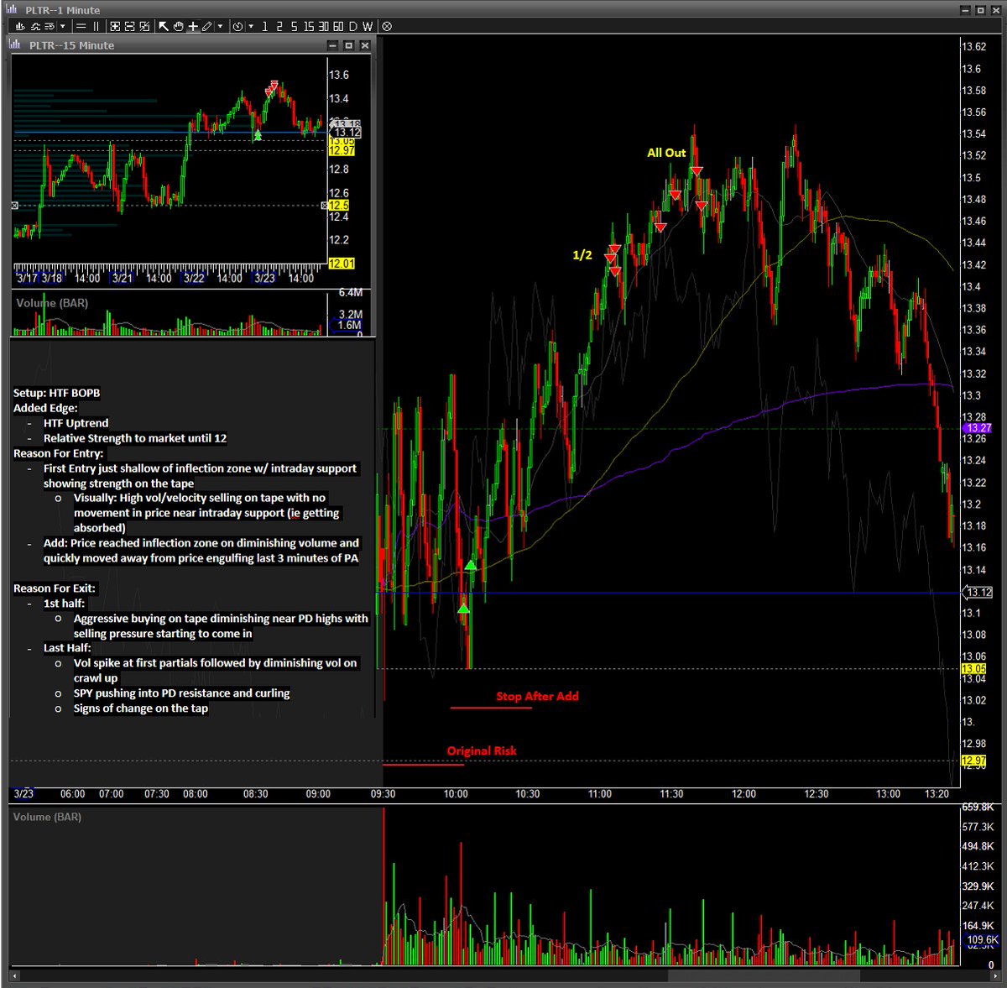Click 'Reason For Entry:' heading text
The width and height of the screenshot is (1007, 988).
[59, 453]
